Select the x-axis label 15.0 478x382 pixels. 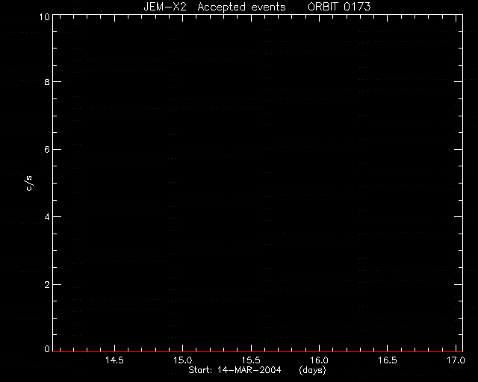coord(182,360)
